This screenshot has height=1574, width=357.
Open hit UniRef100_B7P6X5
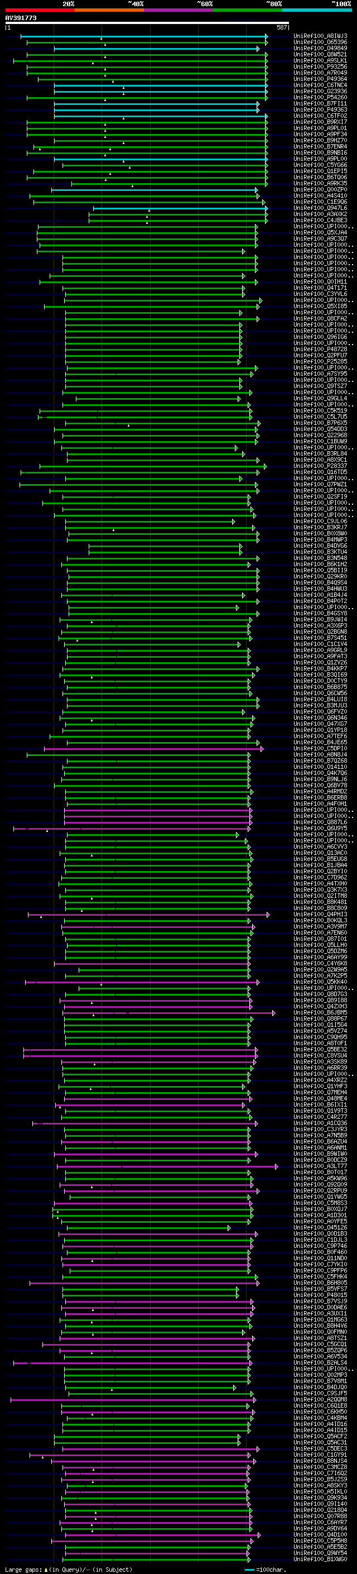pyautogui.click(x=320, y=423)
